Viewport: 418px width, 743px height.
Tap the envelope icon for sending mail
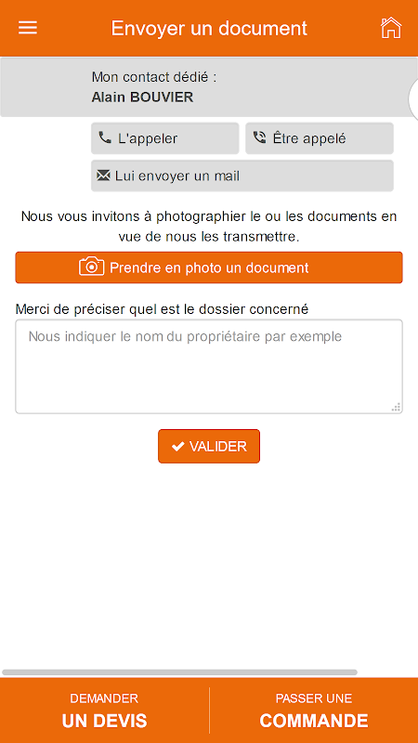click(x=103, y=176)
